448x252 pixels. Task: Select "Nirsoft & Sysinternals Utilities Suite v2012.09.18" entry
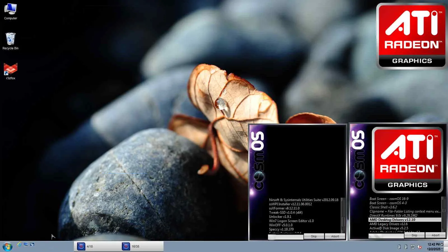tap(304, 200)
